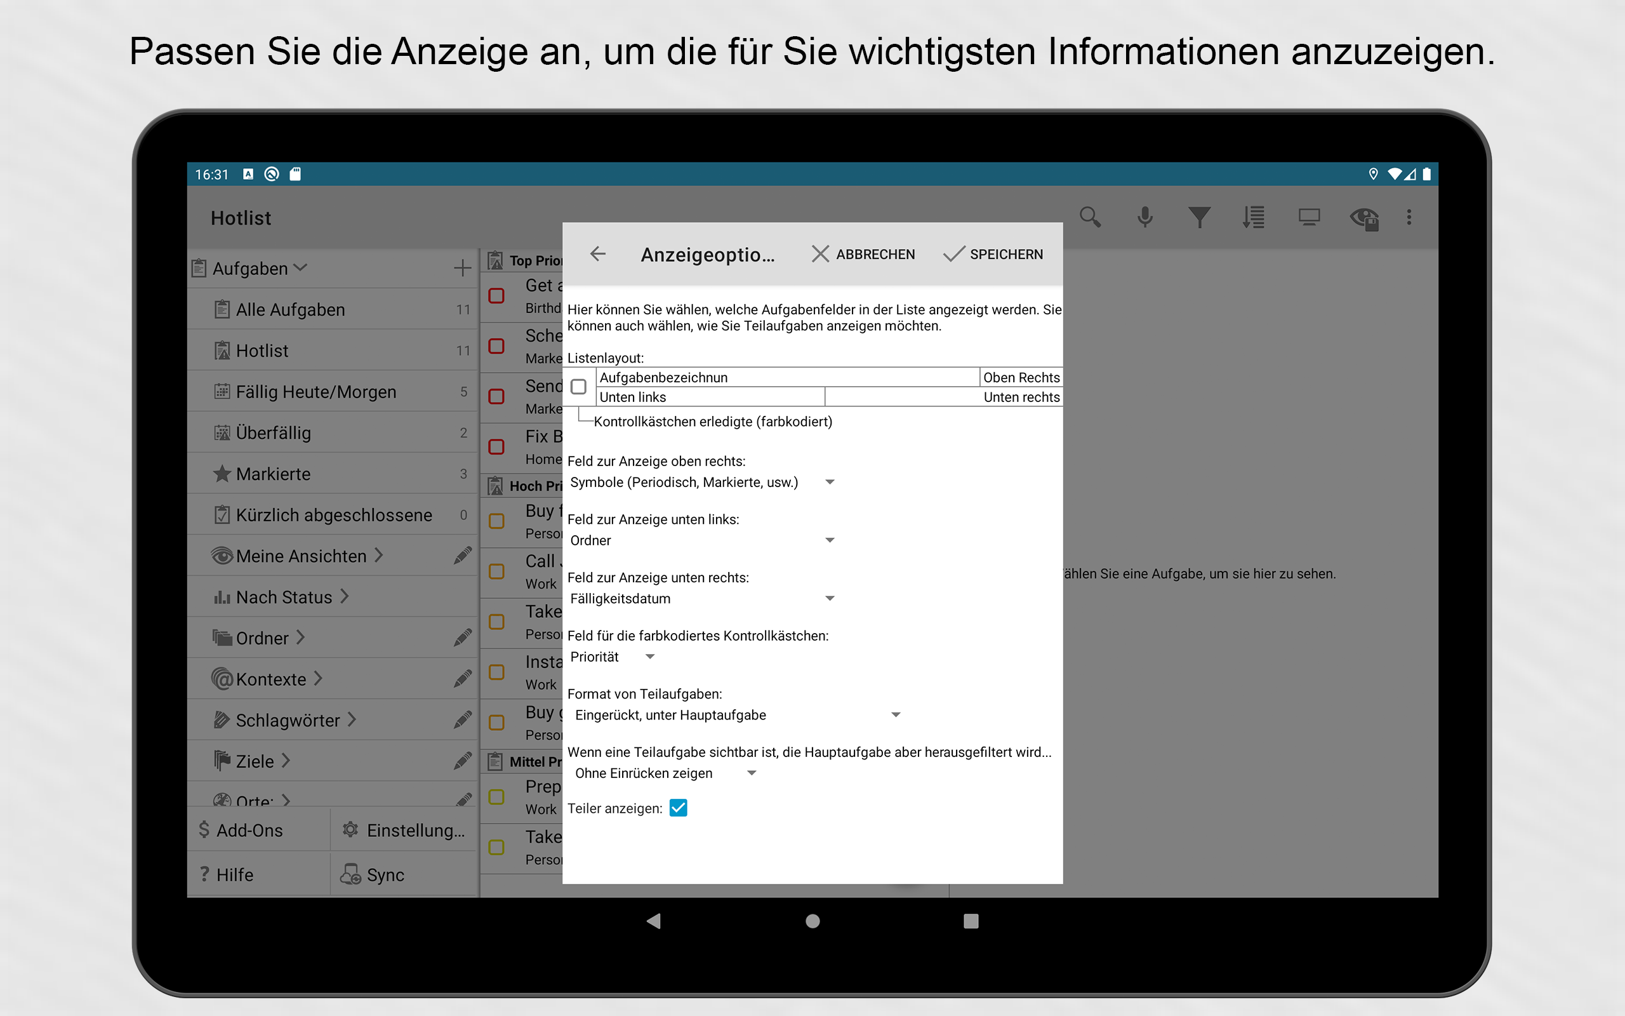The image size is (1625, 1016).
Task: Check off the 'Fix B' task checkbox
Action: tap(496, 447)
